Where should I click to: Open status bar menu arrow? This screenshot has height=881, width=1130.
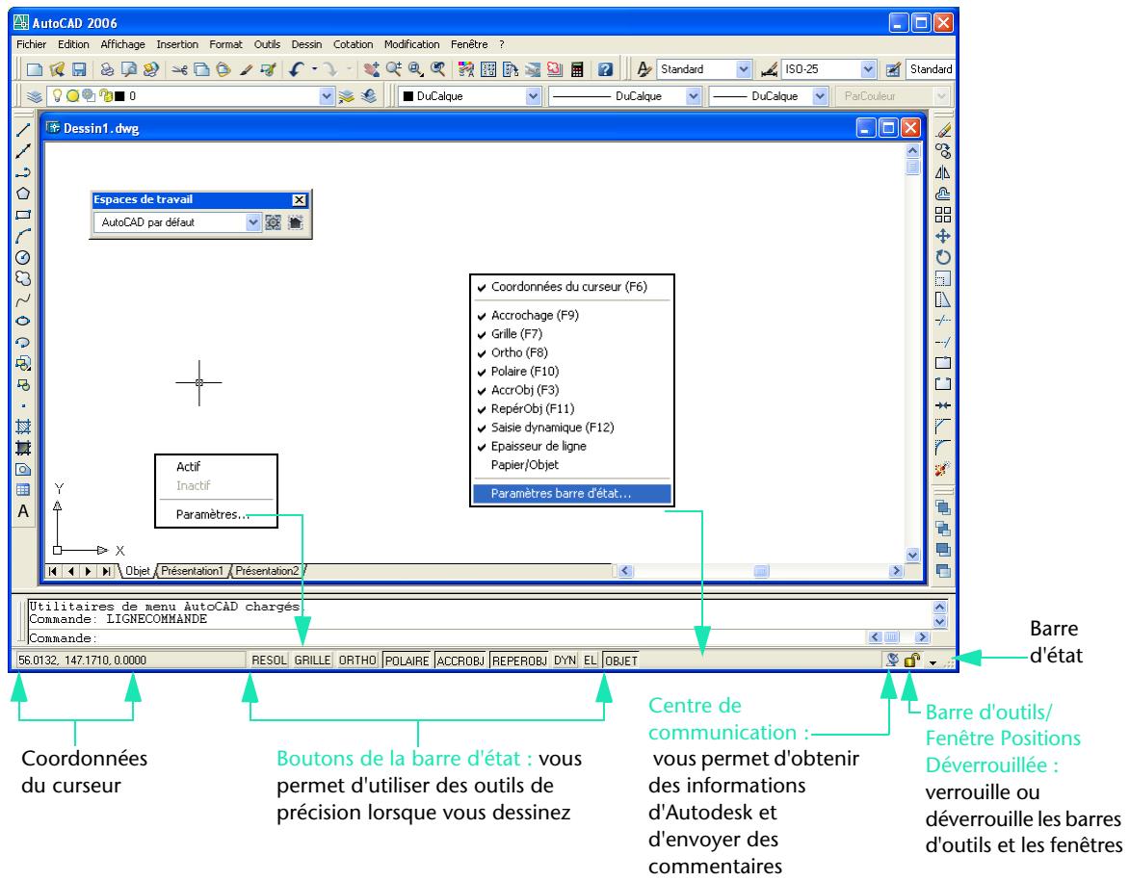933,662
